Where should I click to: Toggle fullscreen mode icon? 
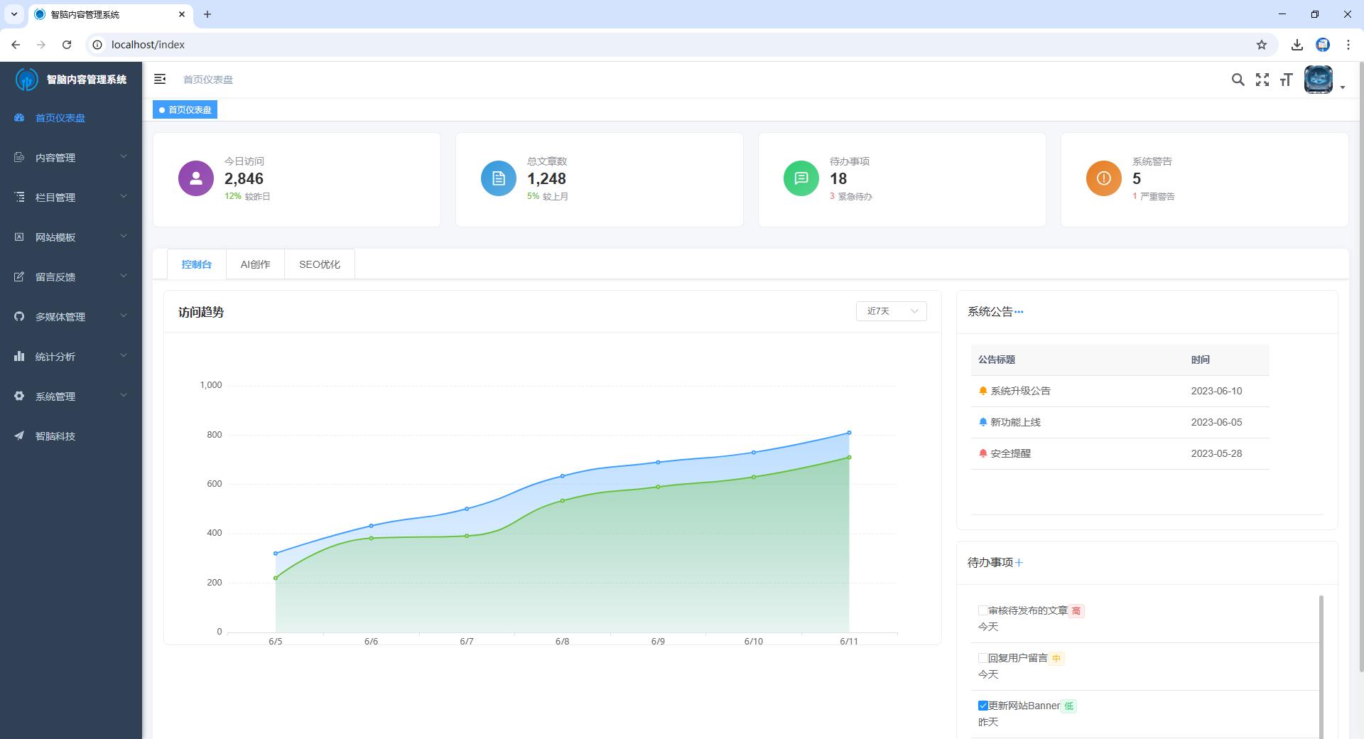[1262, 80]
